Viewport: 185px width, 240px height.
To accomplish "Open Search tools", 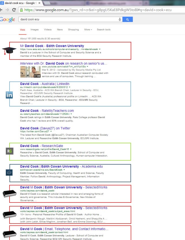I will pos(103,29).
